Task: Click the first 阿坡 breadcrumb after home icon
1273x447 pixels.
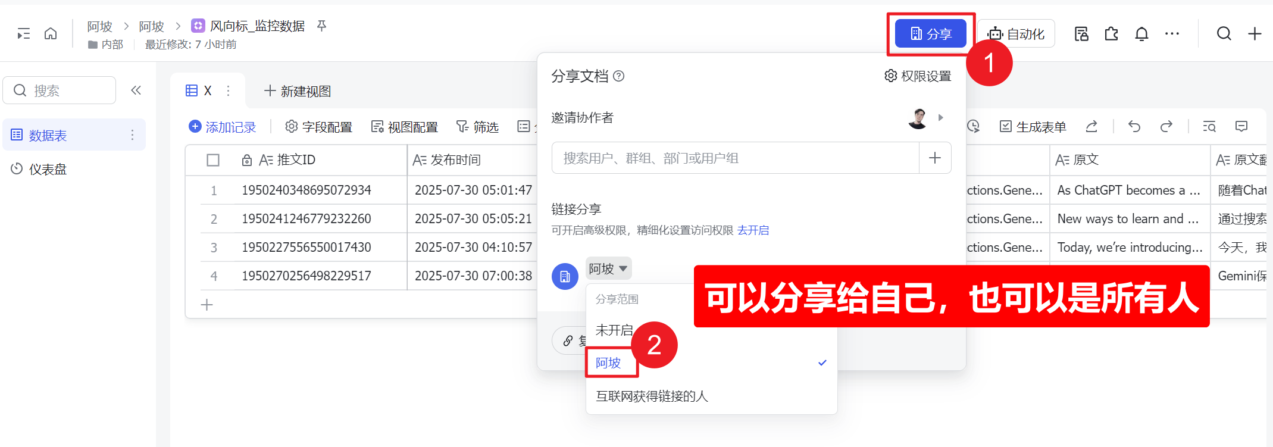Action: pos(99,26)
